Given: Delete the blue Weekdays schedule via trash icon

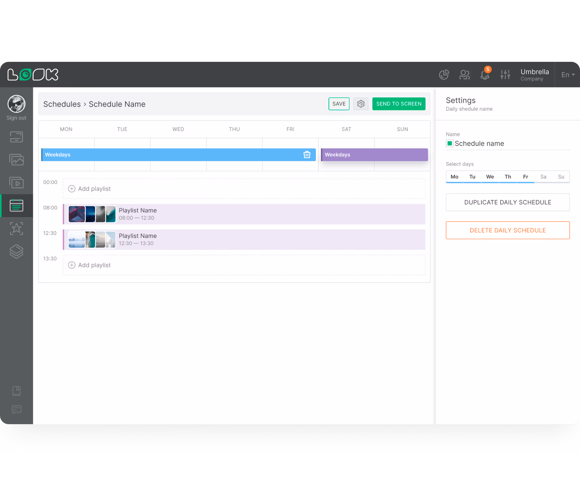Looking at the screenshot, I should [307, 155].
